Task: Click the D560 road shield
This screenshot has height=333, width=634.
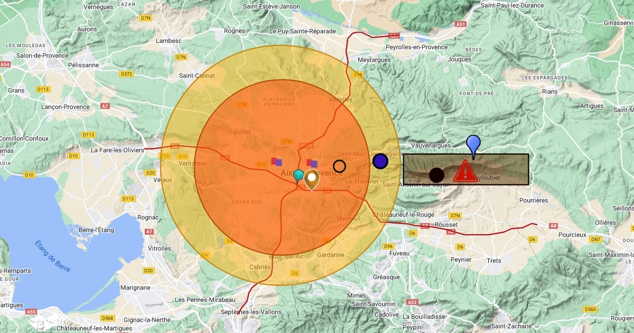Action: [590, 309]
